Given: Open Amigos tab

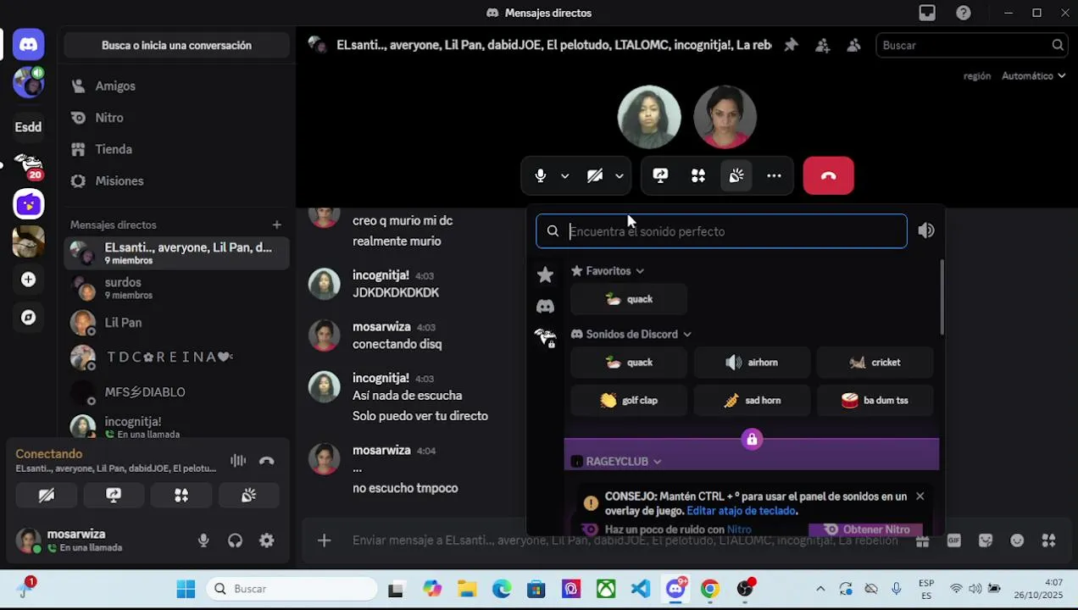Looking at the screenshot, I should pyautogui.click(x=176, y=86).
